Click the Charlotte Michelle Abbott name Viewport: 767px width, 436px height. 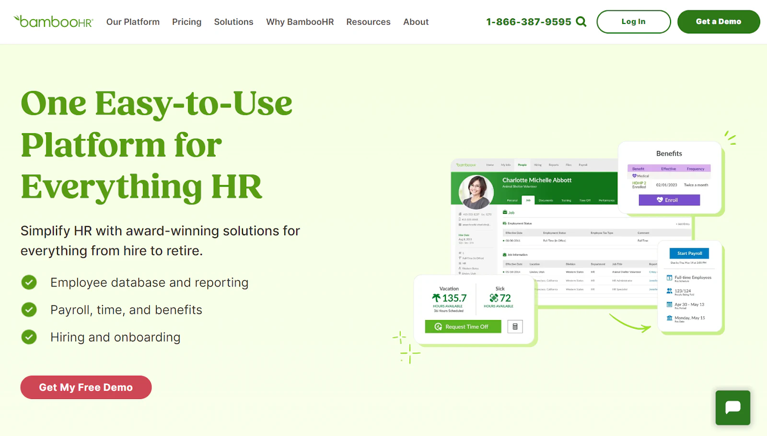click(x=537, y=180)
